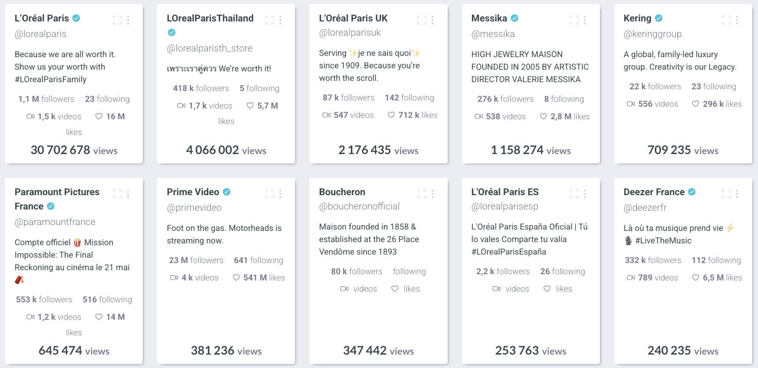This screenshot has width=758, height=368.
Task: Click the 30 702 678 views figure
Action: click(74, 150)
